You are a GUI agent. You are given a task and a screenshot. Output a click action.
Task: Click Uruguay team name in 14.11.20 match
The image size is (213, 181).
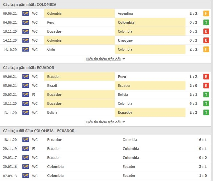tap(125, 40)
